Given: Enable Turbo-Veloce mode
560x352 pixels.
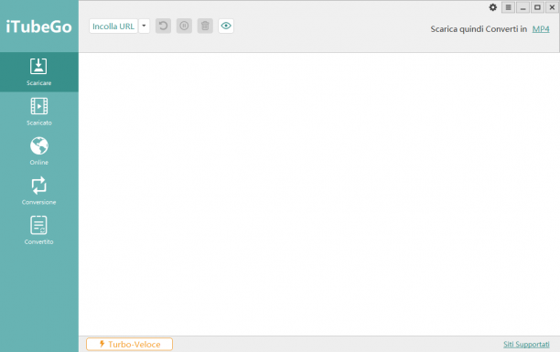Looking at the screenshot, I should 129,344.
